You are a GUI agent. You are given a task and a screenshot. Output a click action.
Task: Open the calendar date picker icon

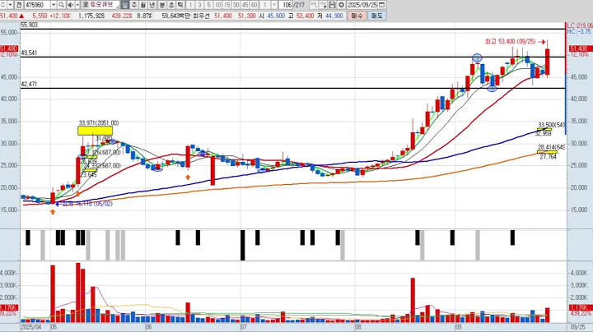click(x=381, y=5)
